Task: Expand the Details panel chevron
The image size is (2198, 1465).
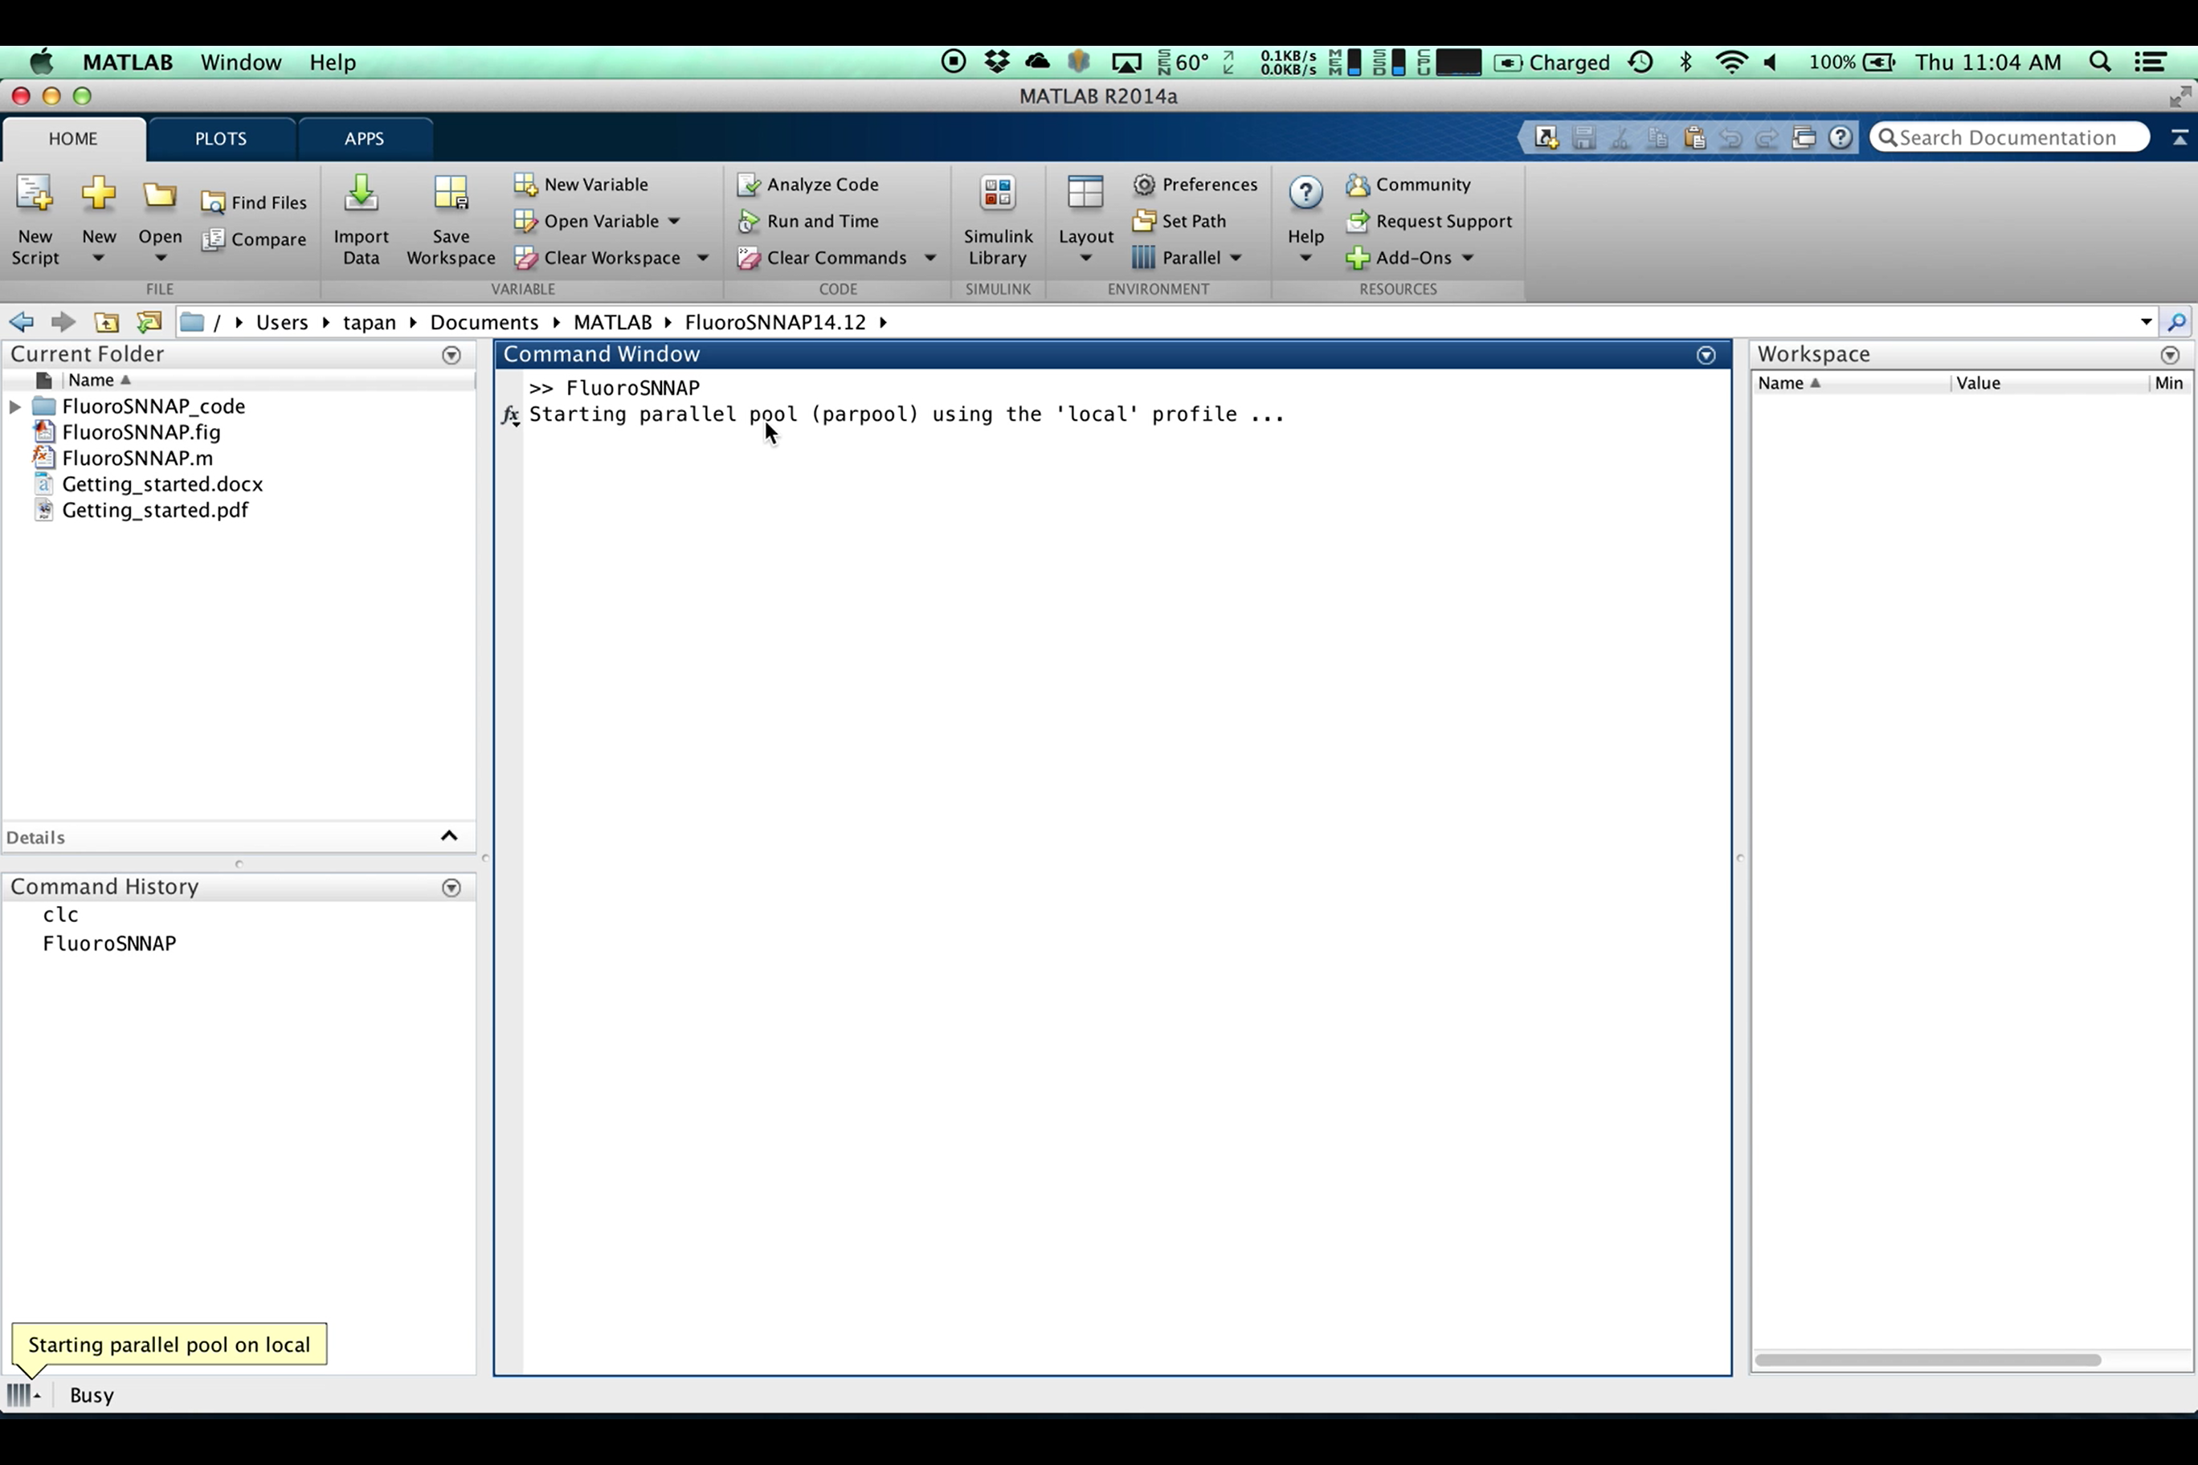Action: click(448, 836)
